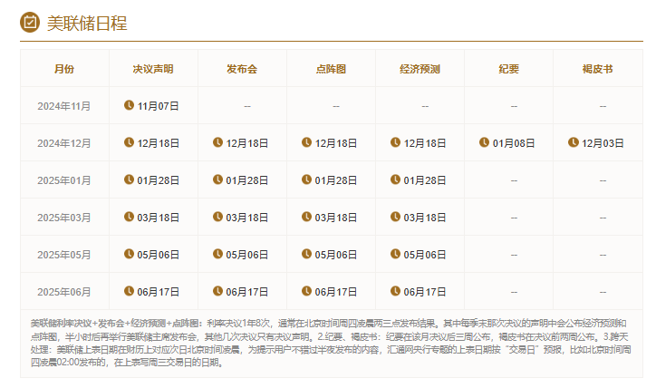Click 03月18日 date text under 决议声明
The height and width of the screenshot is (388, 656).
pos(159,218)
